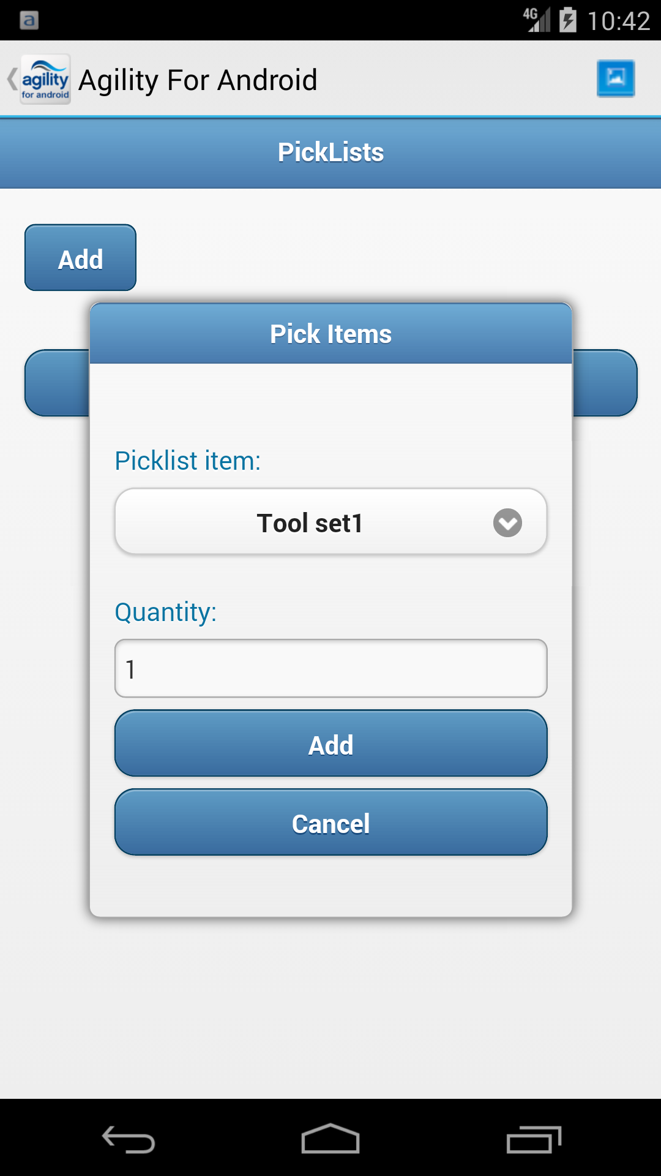Tap the 'Agility For Android' title text

click(198, 80)
